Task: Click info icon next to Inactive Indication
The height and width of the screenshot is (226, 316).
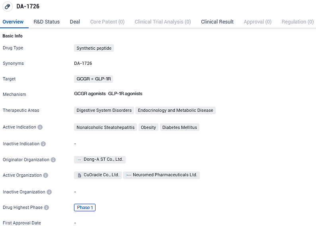Action: 43,144
